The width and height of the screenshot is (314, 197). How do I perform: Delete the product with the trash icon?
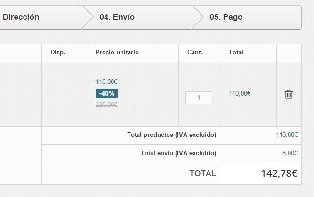coord(289,94)
